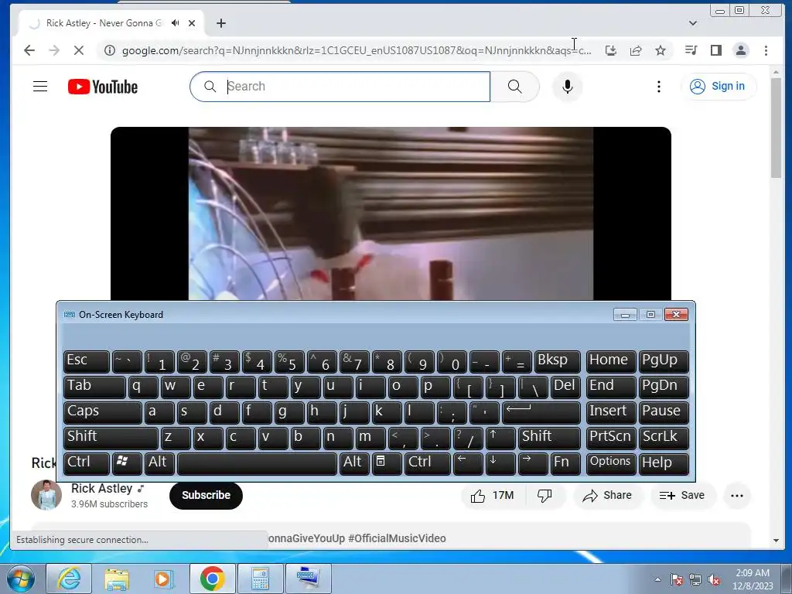Viewport: 792px width, 594px height.
Task: Click the Help key on On-Screen Keyboard
Action: tap(663, 463)
